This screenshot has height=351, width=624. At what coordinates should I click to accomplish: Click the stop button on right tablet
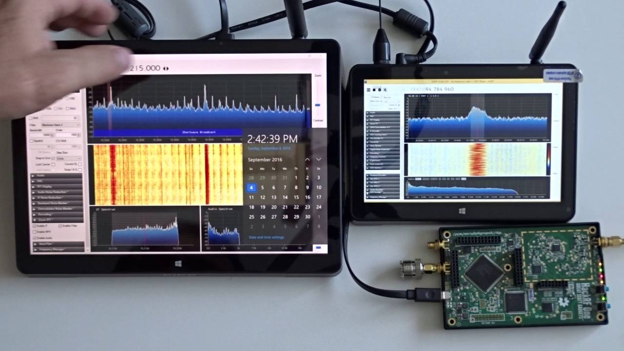point(374,90)
